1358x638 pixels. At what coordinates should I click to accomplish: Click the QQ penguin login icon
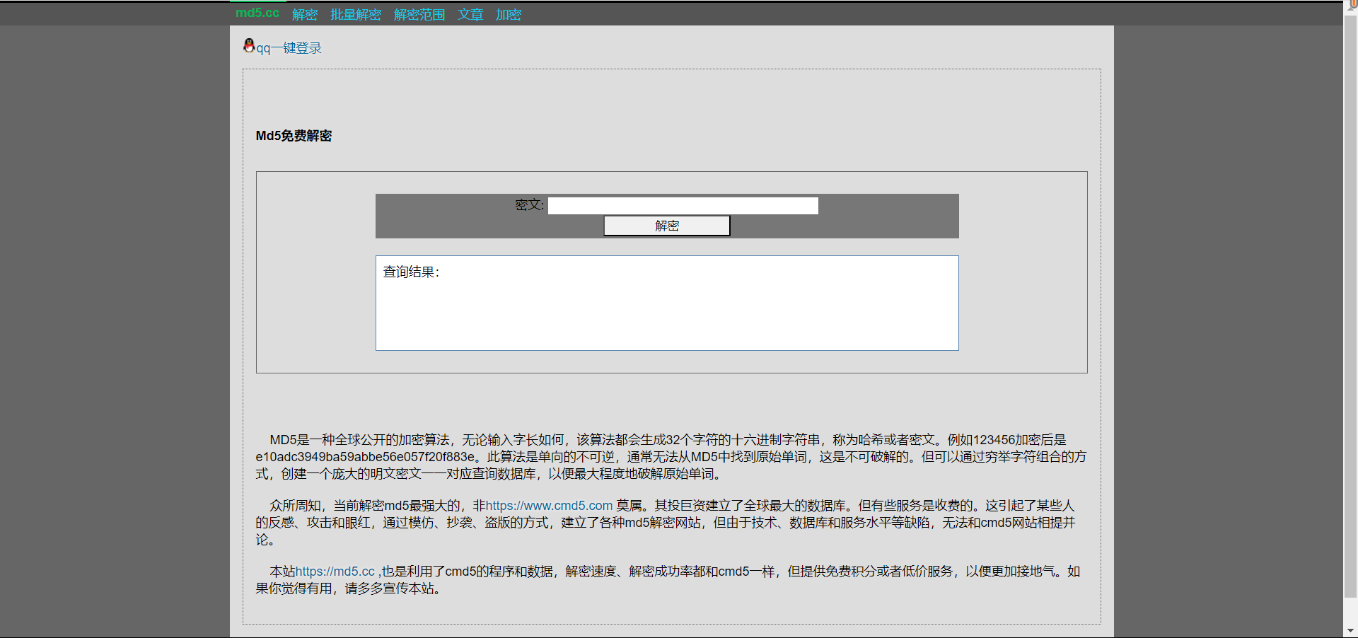[x=249, y=46]
